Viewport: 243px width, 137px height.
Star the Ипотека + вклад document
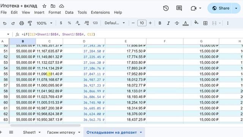44,6
